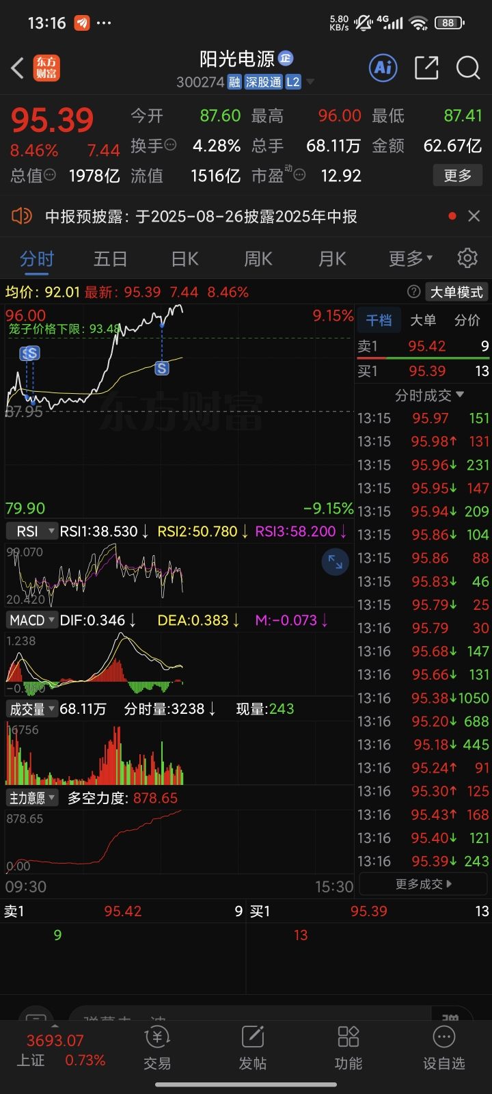The image size is (492, 1094).
Task: Select the 大单 tab
Action: 423,320
